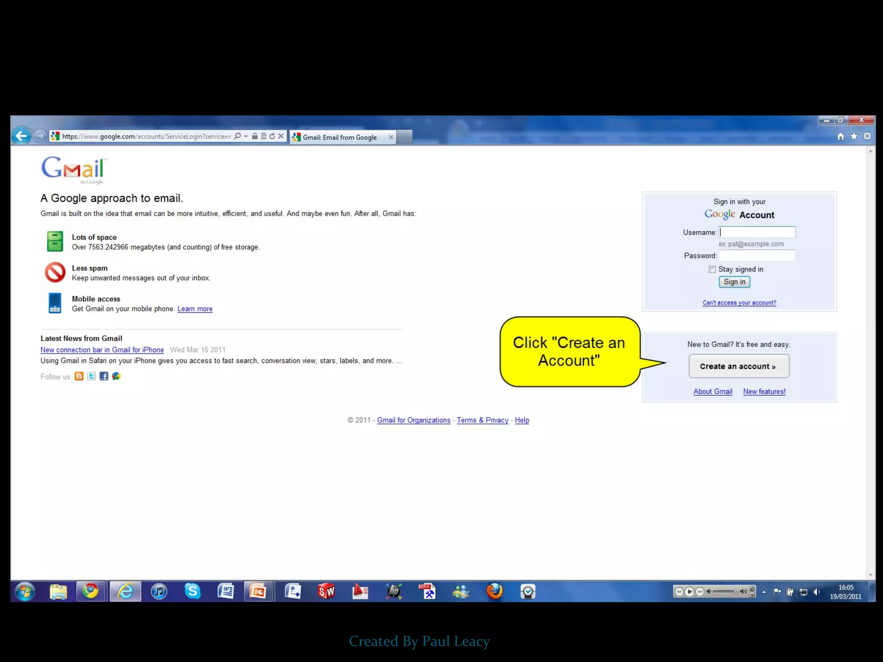
Task: Open the About Gmail link
Action: coord(713,391)
